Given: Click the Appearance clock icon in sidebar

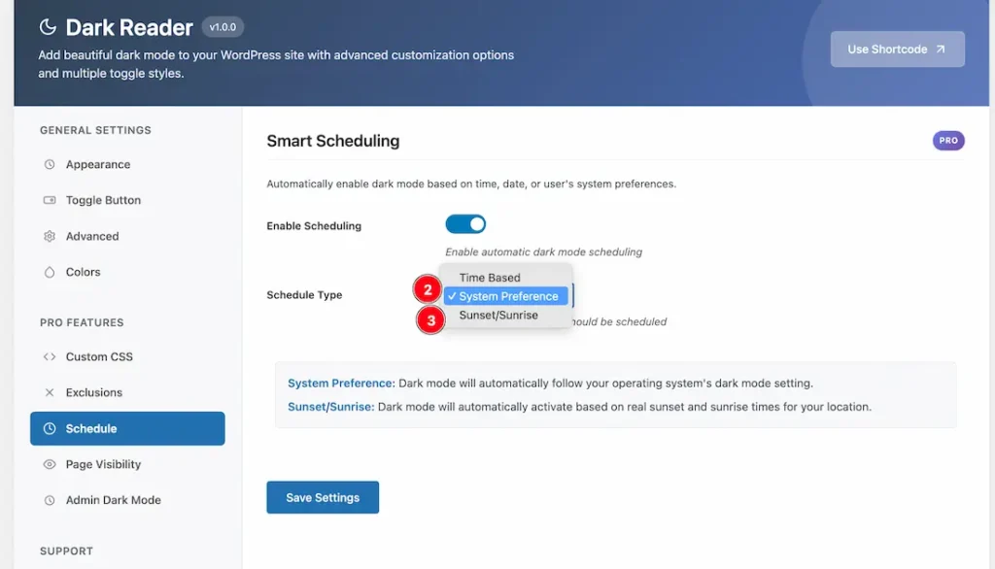Looking at the screenshot, I should coord(50,164).
